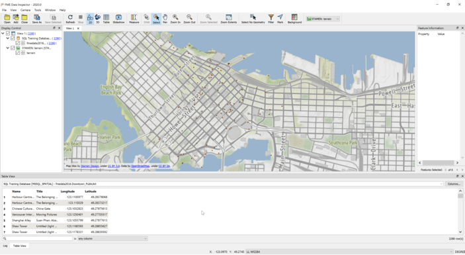Open the Stamen Design attribution link
Screen dimensions: 465x255
[89, 166]
